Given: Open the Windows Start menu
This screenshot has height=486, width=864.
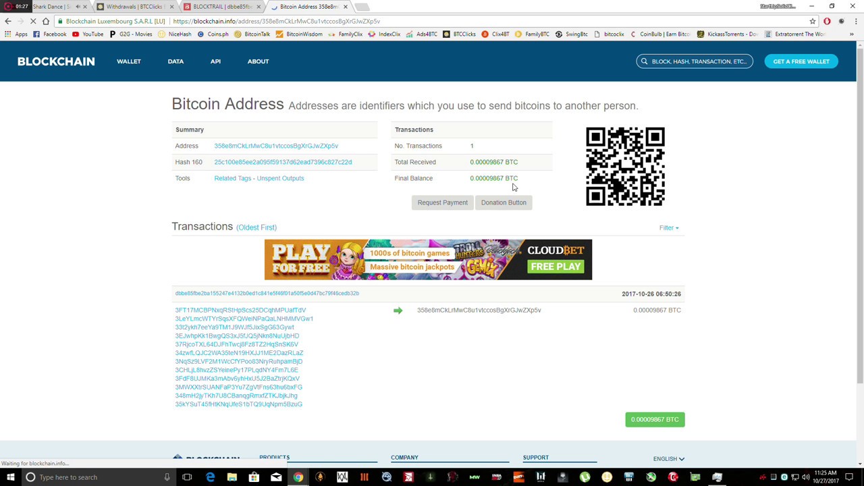Looking at the screenshot, I should coord(10,477).
